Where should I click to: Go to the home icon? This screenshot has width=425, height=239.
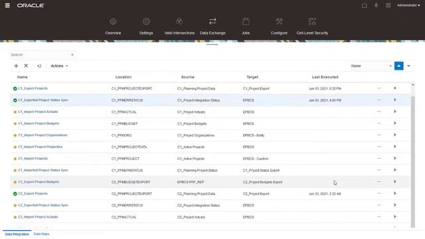(x=365, y=5)
